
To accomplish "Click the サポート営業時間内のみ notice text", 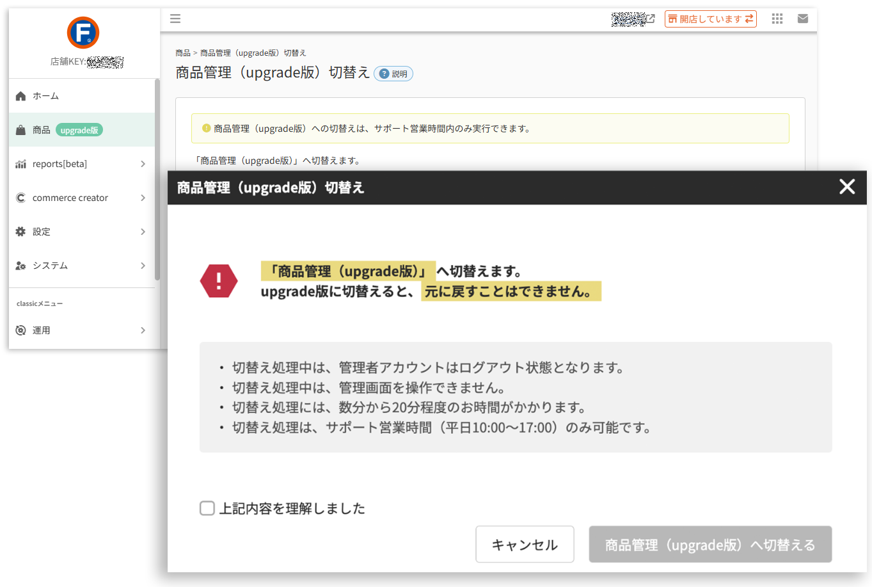I will coord(372,129).
